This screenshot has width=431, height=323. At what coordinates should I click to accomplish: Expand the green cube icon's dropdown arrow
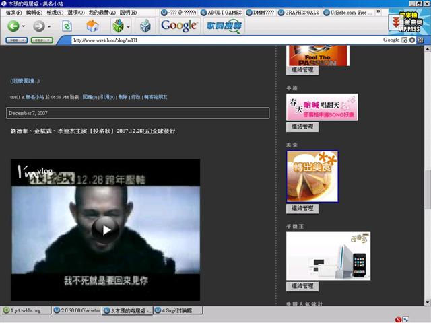[128, 27]
